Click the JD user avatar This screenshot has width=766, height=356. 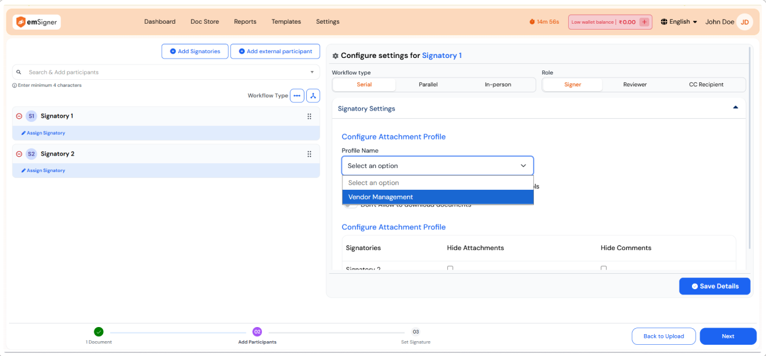click(745, 22)
